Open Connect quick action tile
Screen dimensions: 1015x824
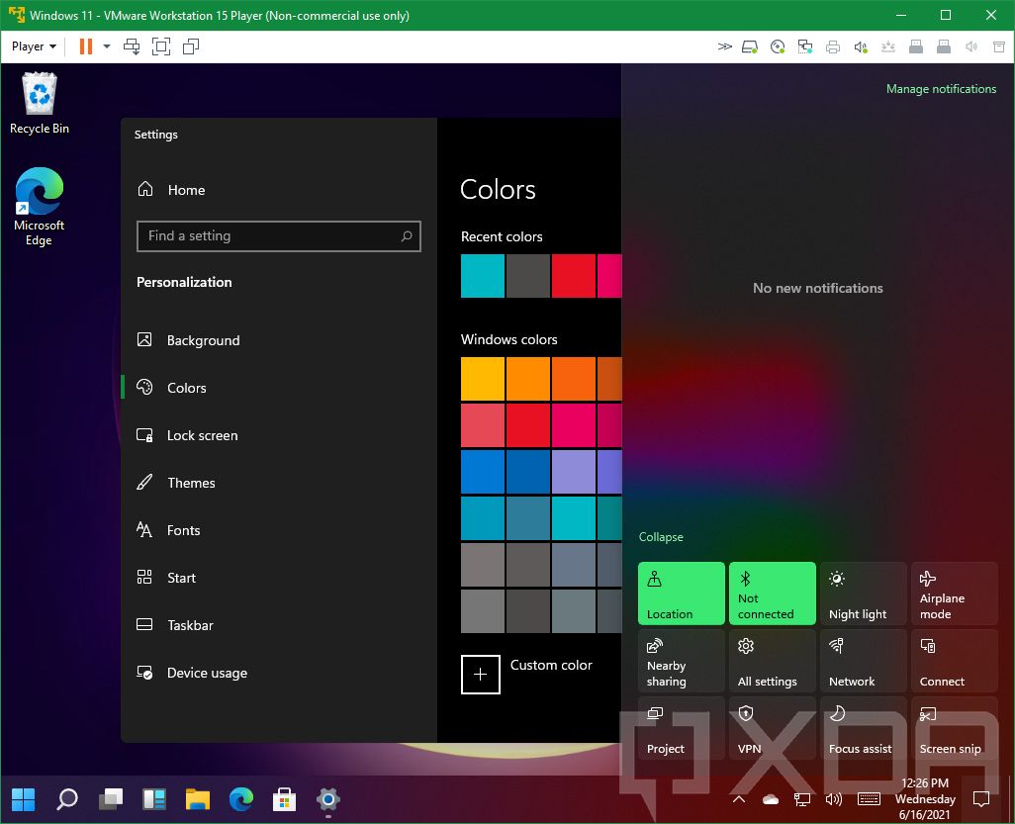(x=955, y=661)
